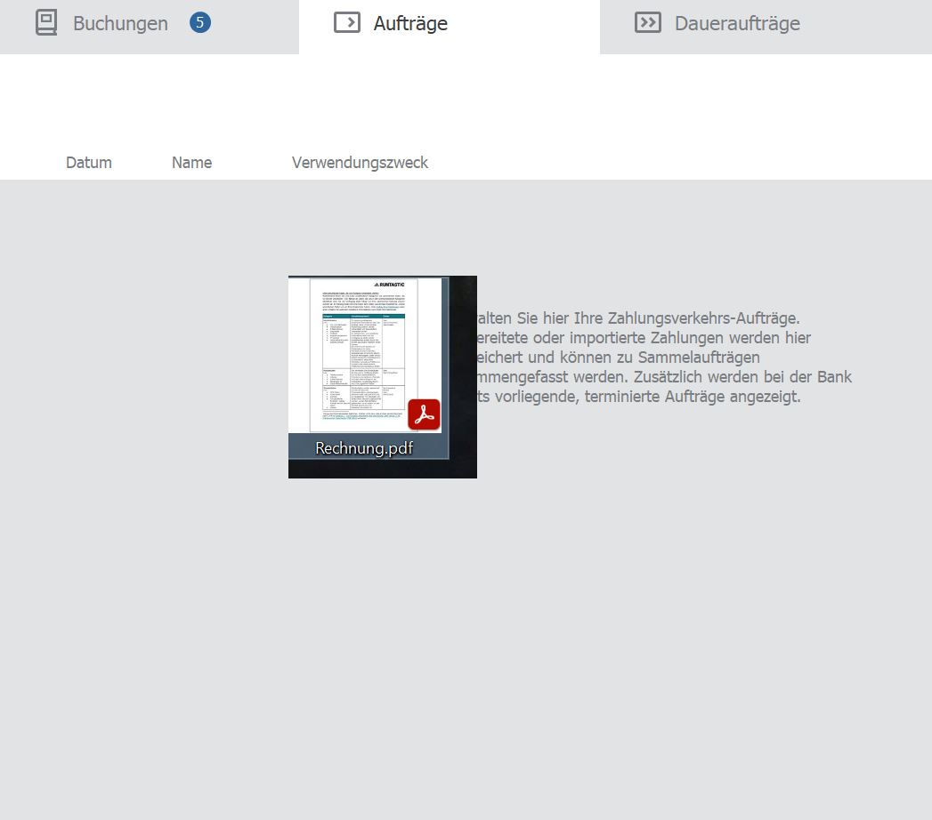Click the Zahlungsverkehrs-Aufträge info text line

click(x=637, y=318)
